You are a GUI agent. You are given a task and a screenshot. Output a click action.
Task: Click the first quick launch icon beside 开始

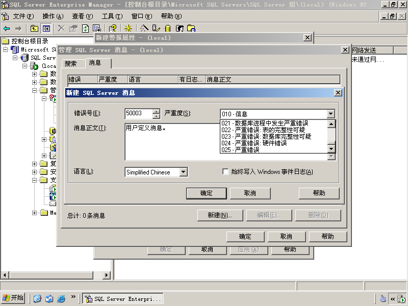pyautogui.click(x=37, y=298)
